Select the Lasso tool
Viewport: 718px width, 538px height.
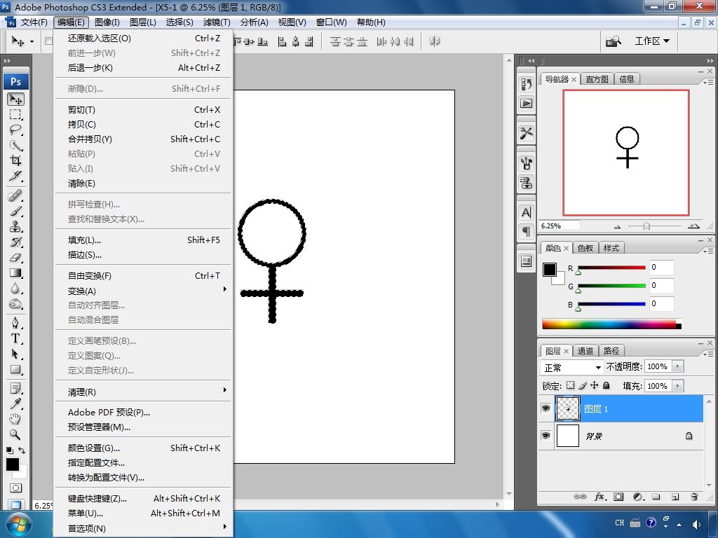[15, 130]
